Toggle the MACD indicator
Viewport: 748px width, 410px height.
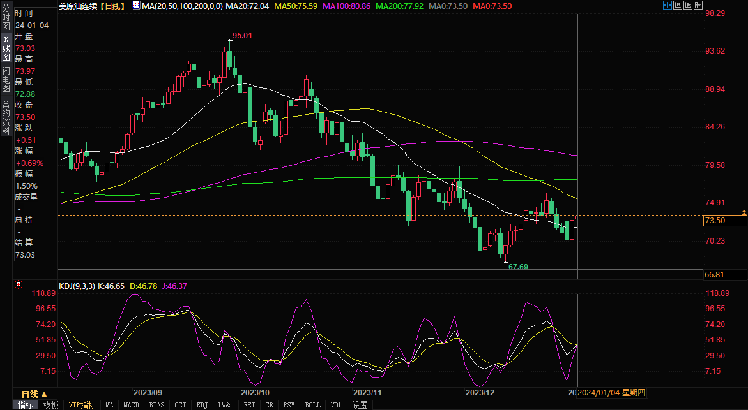pos(131,405)
